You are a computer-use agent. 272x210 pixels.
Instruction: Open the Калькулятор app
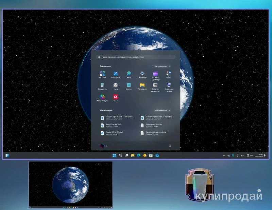coord(102,85)
